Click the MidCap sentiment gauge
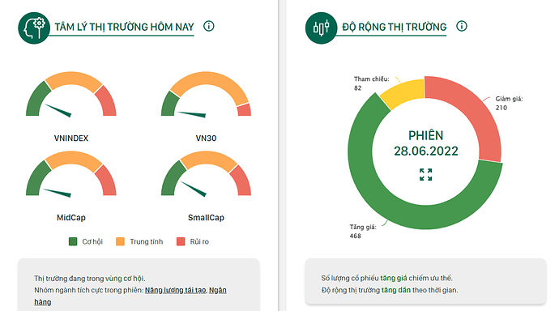This screenshot has height=311, width=559. point(71,173)
